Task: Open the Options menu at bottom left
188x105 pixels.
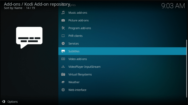Action: coord(12,102)
